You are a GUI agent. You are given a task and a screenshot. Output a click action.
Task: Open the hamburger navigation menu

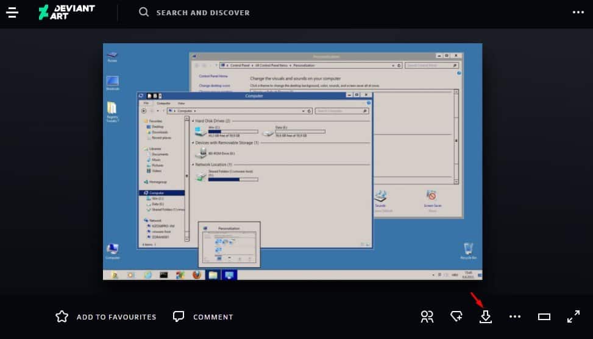(x=12, y=12)
